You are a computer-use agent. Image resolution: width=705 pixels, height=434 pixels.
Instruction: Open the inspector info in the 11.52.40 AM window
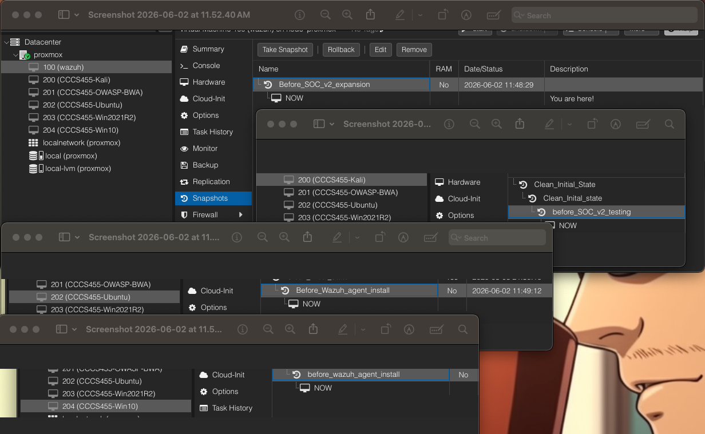(299, 15)
